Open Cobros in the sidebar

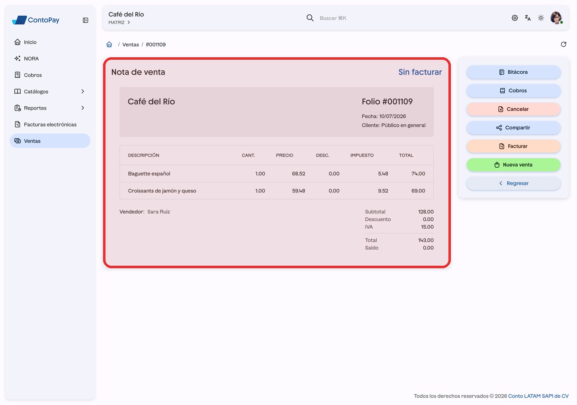pos(50,75)
